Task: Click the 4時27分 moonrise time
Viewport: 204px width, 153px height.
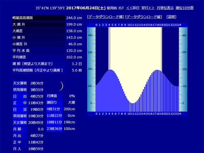Action: click(37, 136)
